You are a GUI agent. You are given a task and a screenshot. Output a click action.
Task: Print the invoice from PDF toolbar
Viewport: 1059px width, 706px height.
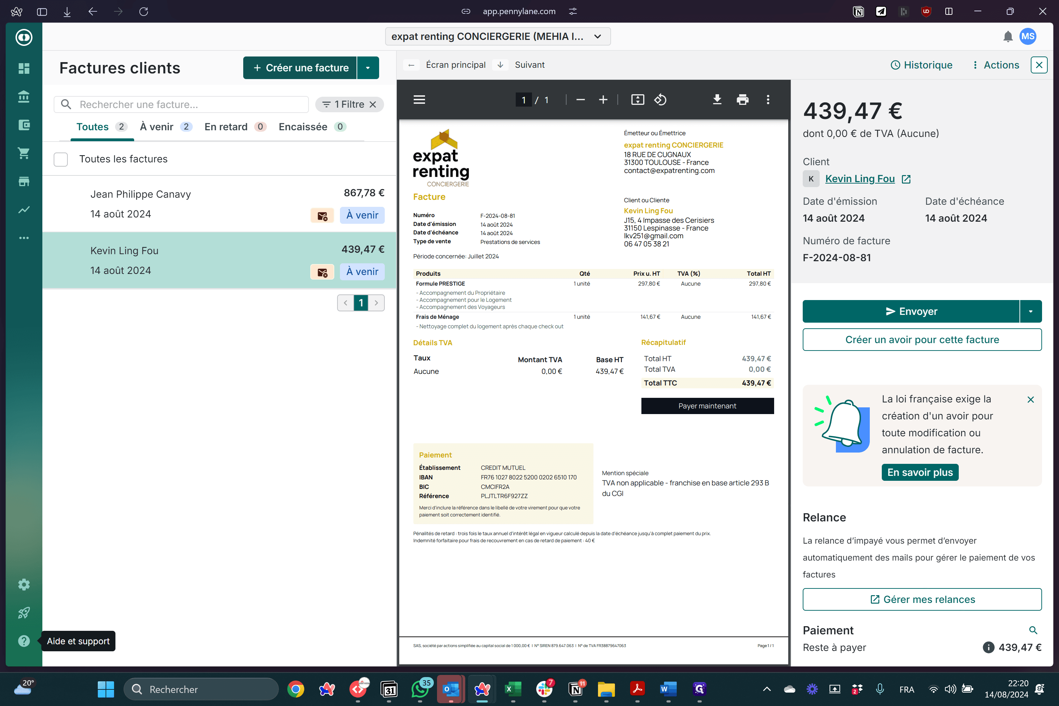point(742,100)
